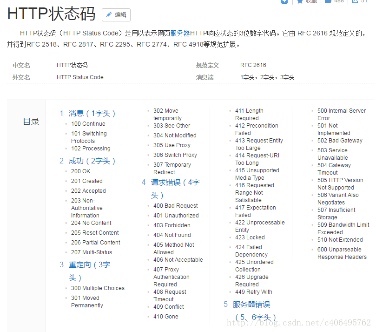The height and width of the screenshot is (332, 376).
Task: Open the 205 Reset Content entry
Action: pos(95,233)
